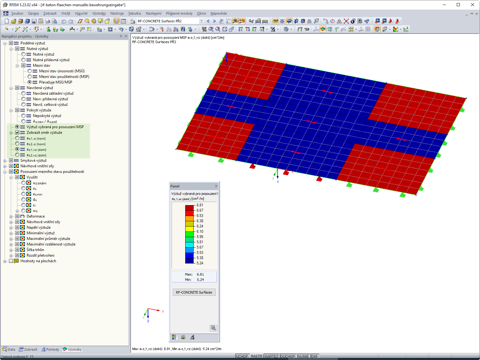This screenshot has height=360, width=480.
Task: Toggle the RASTR grid status button
Action: tap(256, 356)
